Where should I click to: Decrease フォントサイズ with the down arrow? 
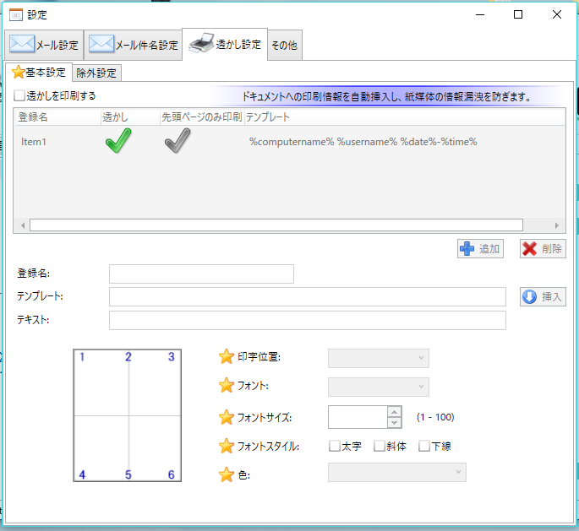click(395, 423)
